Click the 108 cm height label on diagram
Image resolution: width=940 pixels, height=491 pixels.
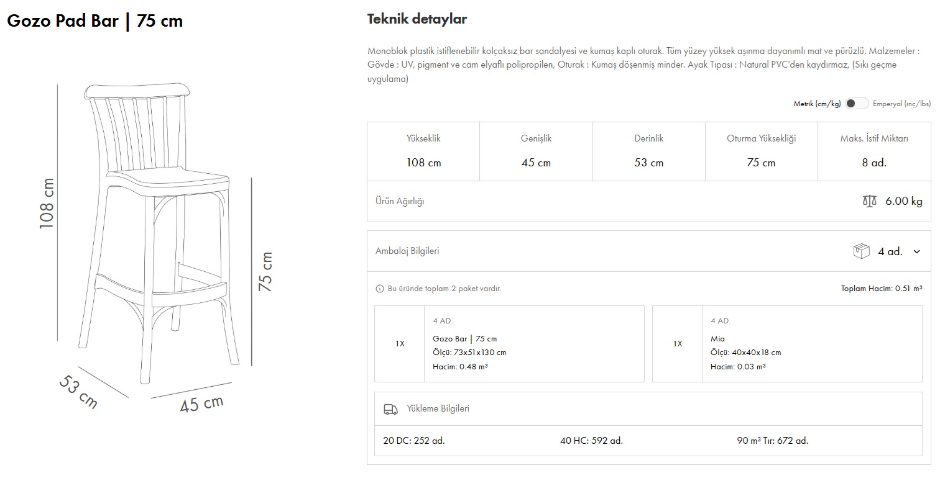coord(47,203)
